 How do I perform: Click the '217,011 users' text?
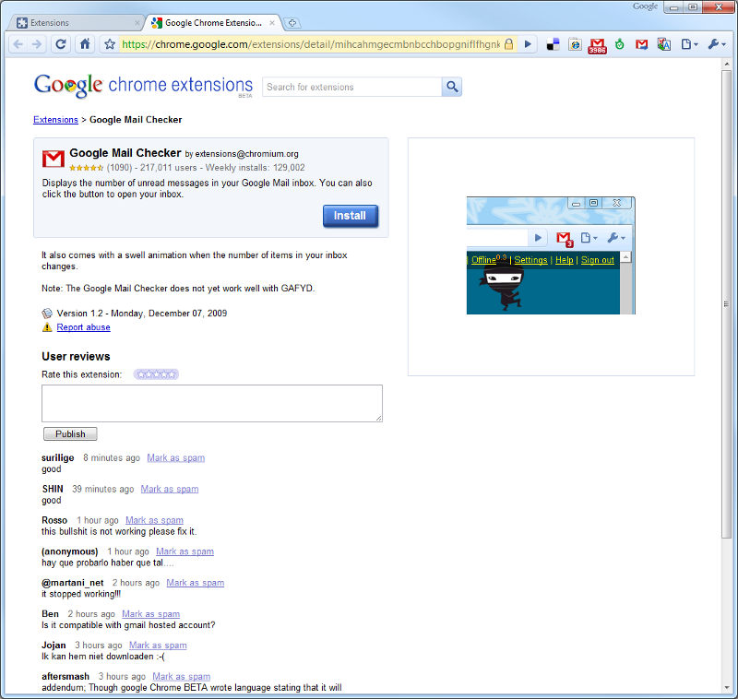pos(168,168)
